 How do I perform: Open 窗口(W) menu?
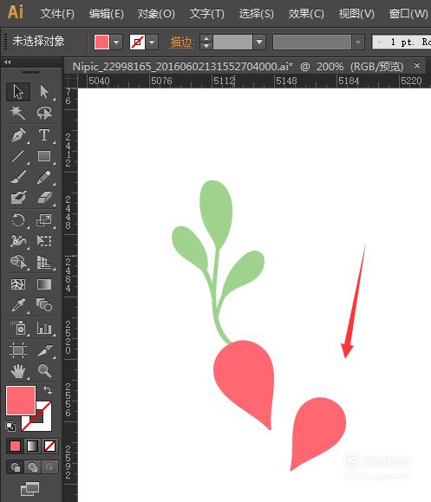coord(408,14)
